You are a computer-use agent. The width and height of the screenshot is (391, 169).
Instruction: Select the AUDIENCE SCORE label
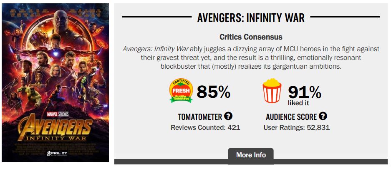[x=291, y=117]
